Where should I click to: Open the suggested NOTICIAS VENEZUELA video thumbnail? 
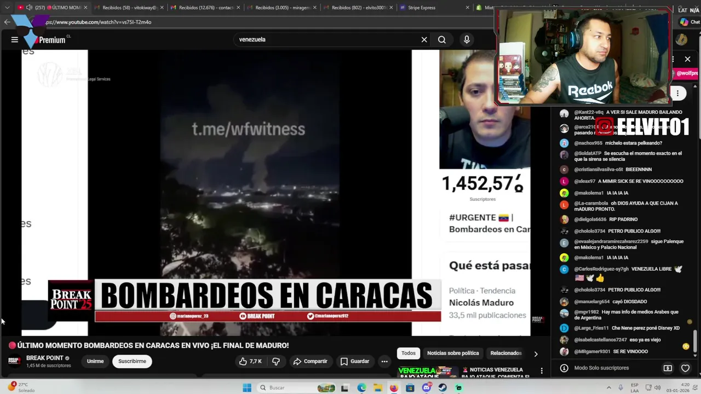coord(428,372)
